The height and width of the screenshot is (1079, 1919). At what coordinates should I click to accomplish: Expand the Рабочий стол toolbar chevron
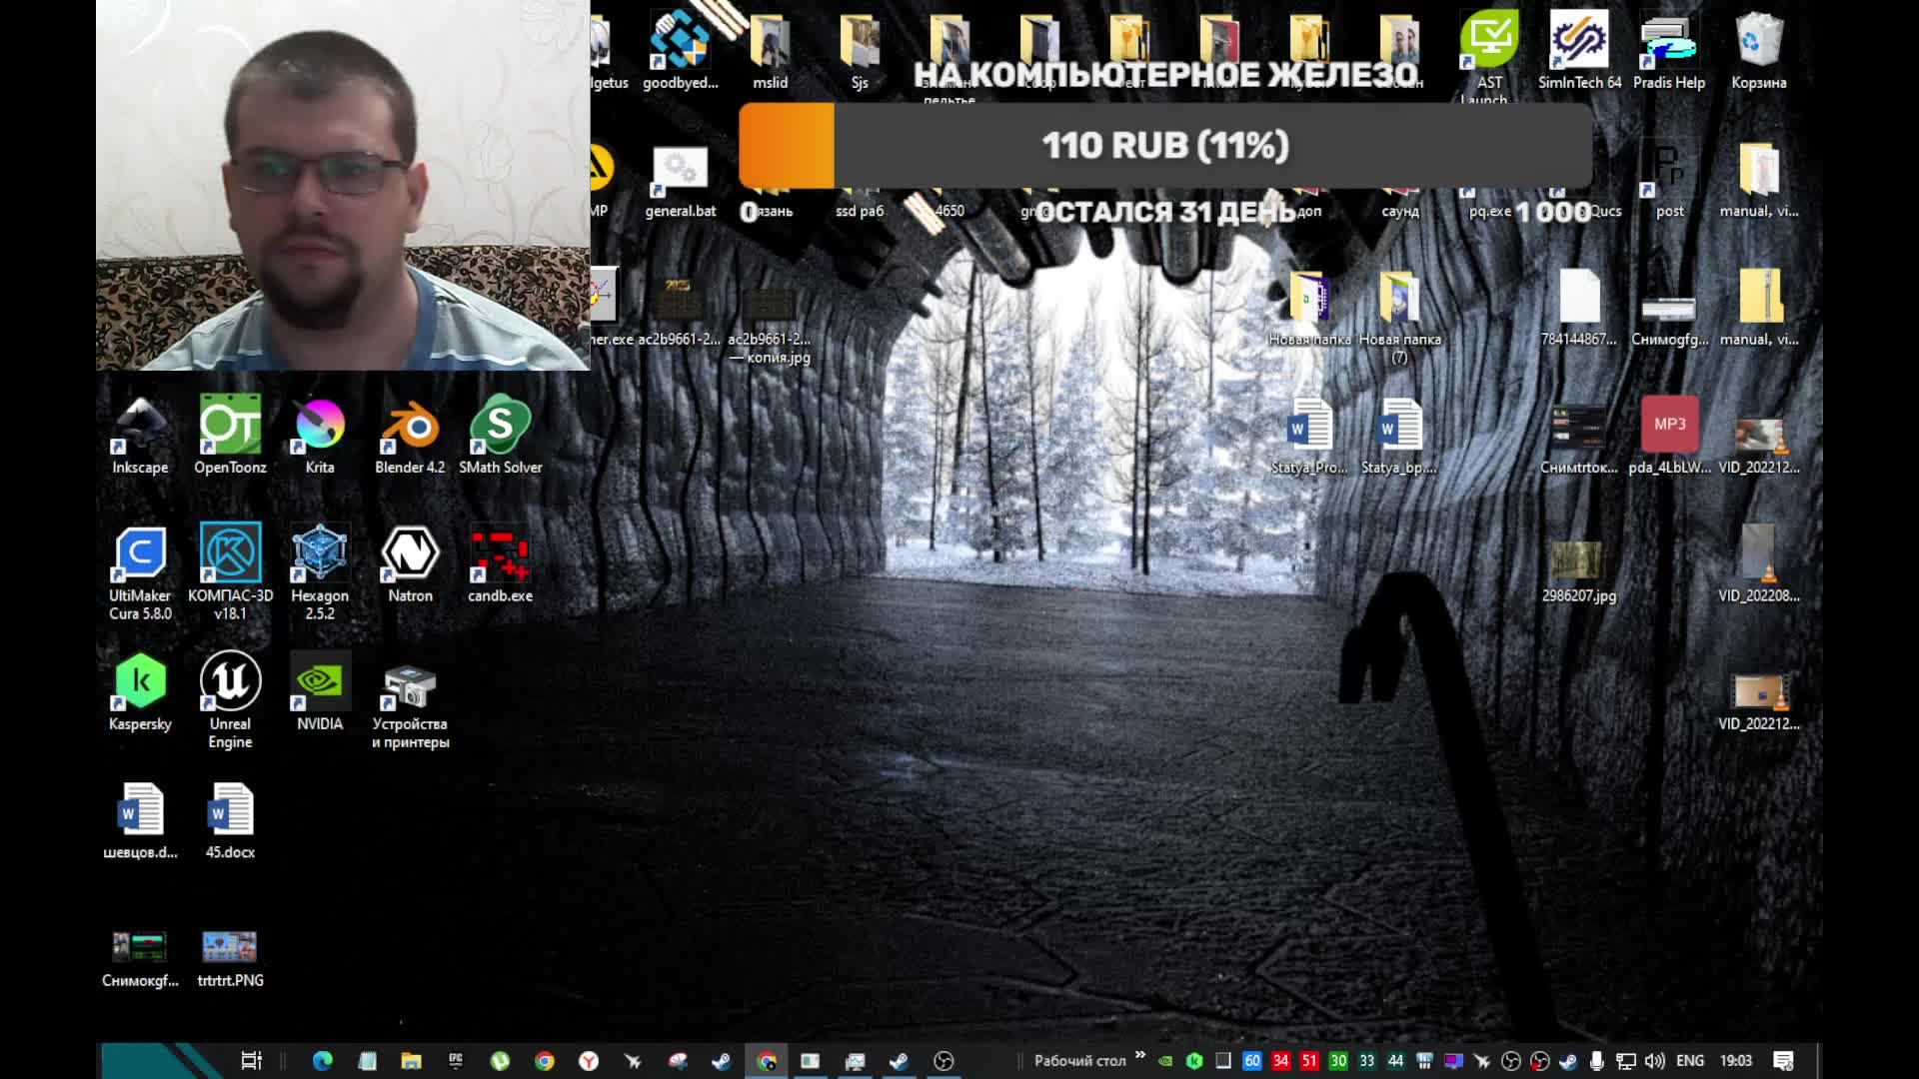[1140, 1056]
